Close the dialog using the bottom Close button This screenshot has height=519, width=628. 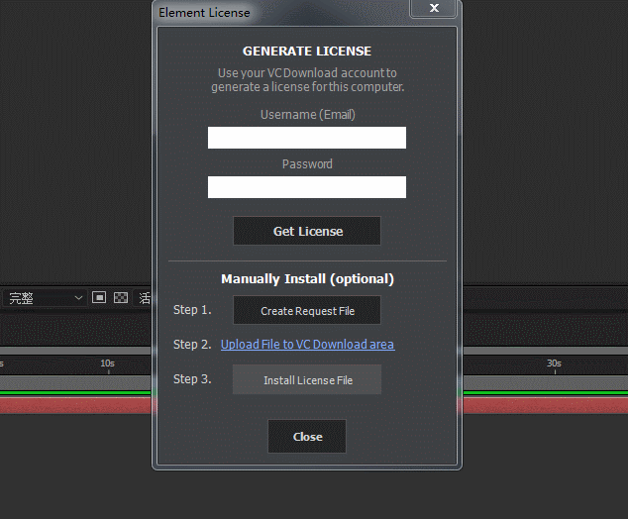coord(307,437)
